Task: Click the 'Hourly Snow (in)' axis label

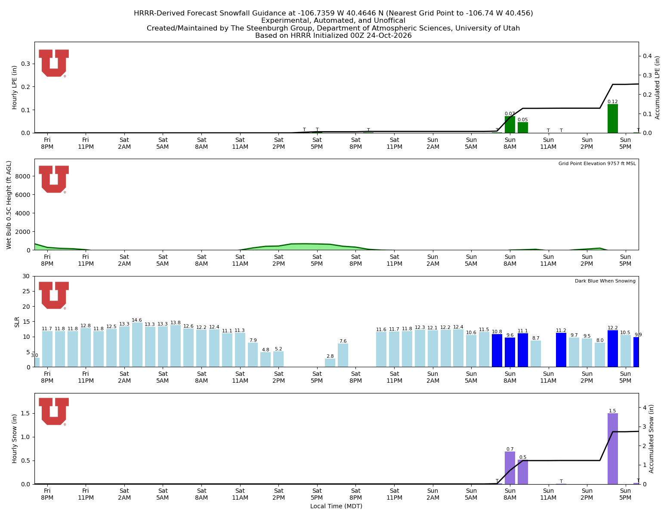Action: [15, 439]
